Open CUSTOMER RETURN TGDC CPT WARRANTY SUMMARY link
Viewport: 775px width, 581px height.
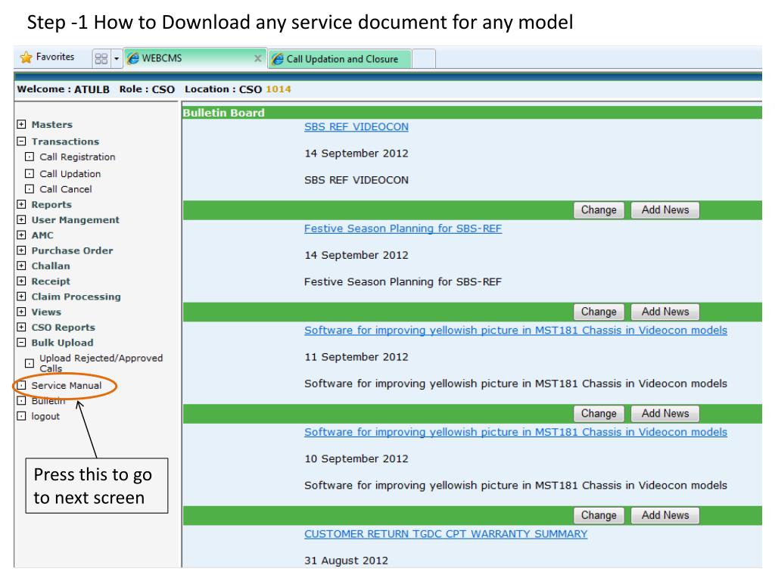coord(446,533)
